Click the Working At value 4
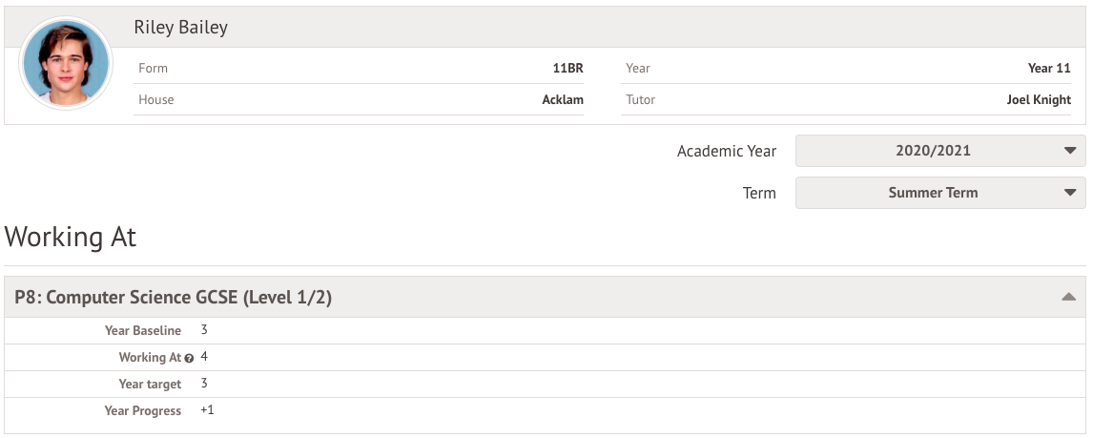1093x438 pixels. (204, 357)
